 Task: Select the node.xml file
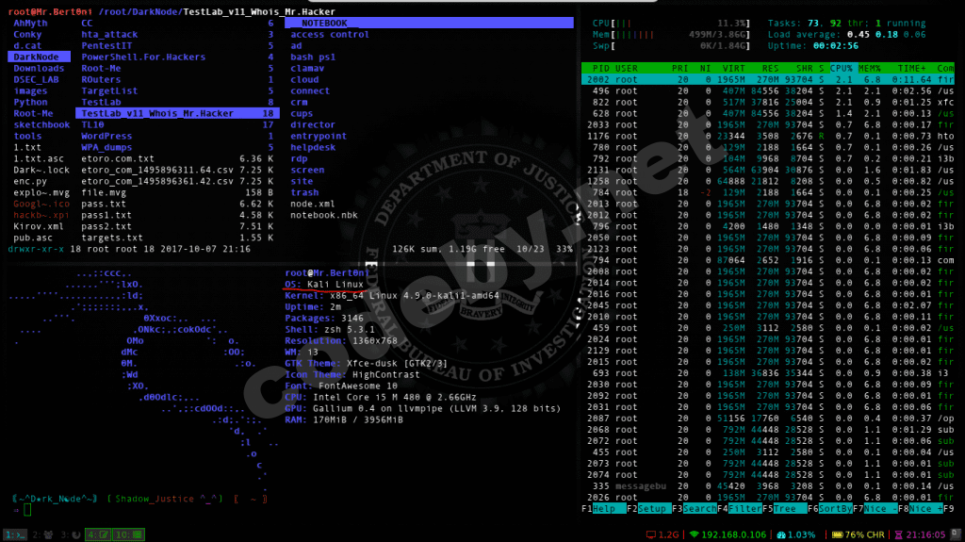313,204
